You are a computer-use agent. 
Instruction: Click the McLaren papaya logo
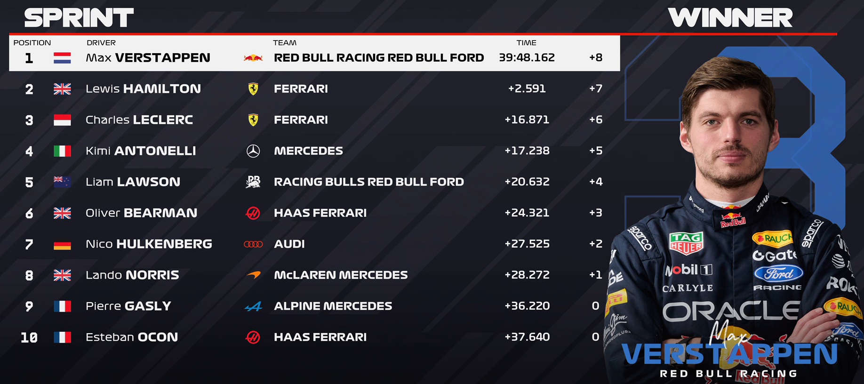tap(254, 275)
